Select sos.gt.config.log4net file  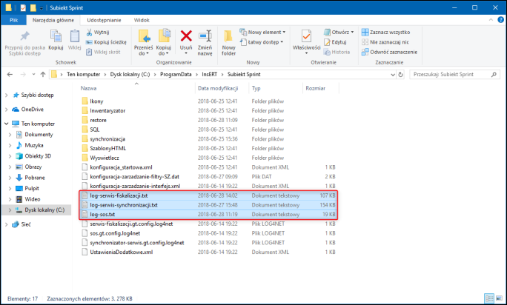115,233
